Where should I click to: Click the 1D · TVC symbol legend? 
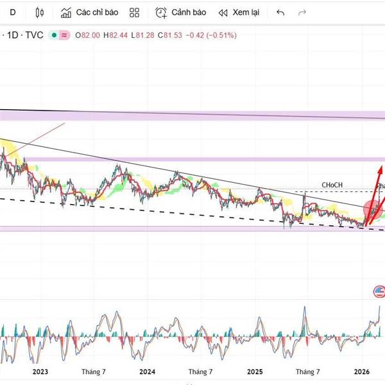point(23,35)
